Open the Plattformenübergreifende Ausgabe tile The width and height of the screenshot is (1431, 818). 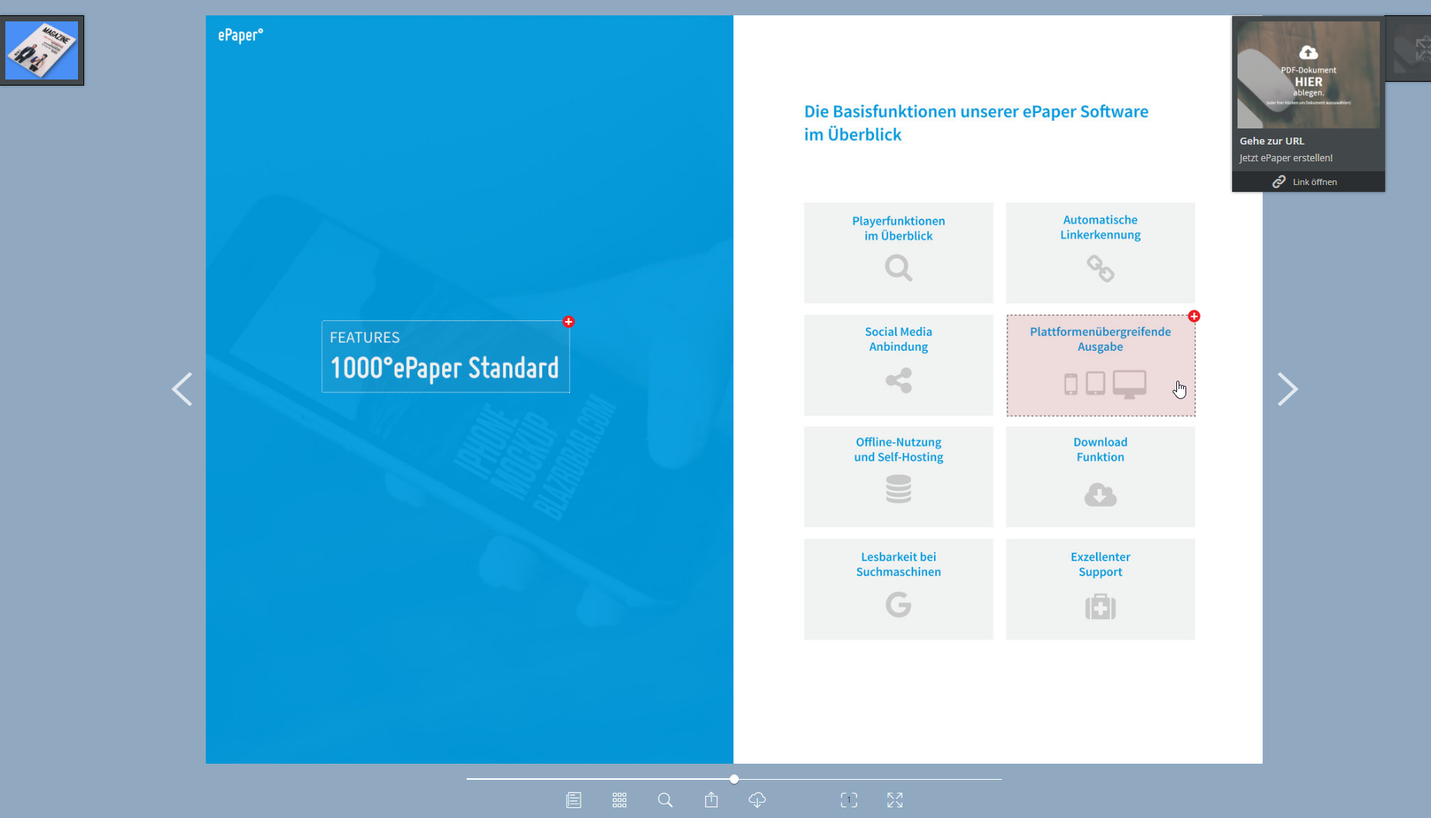pyautogui.click(x=1101, y=365)
